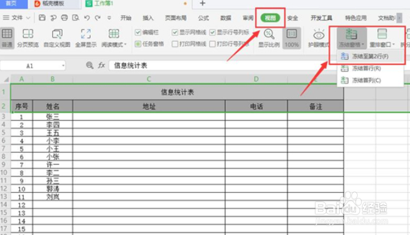
Task: Open the 公式 formulas tab
Action: pyautogui.click(x=203, y=18)
